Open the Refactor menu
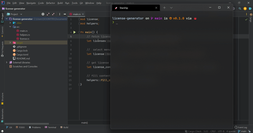Image resolution: width=253 pixels, height=133 pixels. [x=50, y=3]
